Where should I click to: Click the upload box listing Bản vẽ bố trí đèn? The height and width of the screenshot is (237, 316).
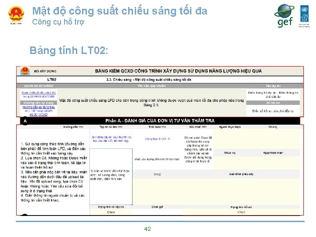coord(111,176)
